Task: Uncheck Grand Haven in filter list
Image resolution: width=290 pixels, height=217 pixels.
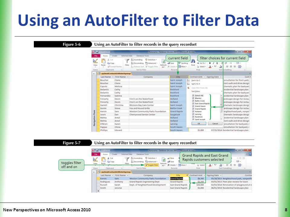Action: (x=193, y=106)
